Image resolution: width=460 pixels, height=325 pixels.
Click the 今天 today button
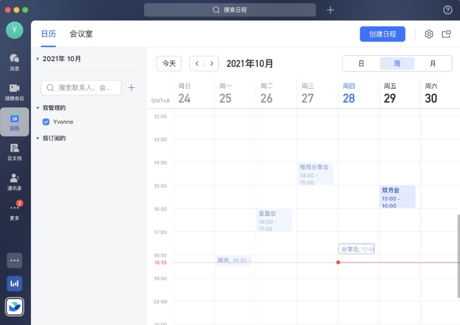[x=169, y=64]
